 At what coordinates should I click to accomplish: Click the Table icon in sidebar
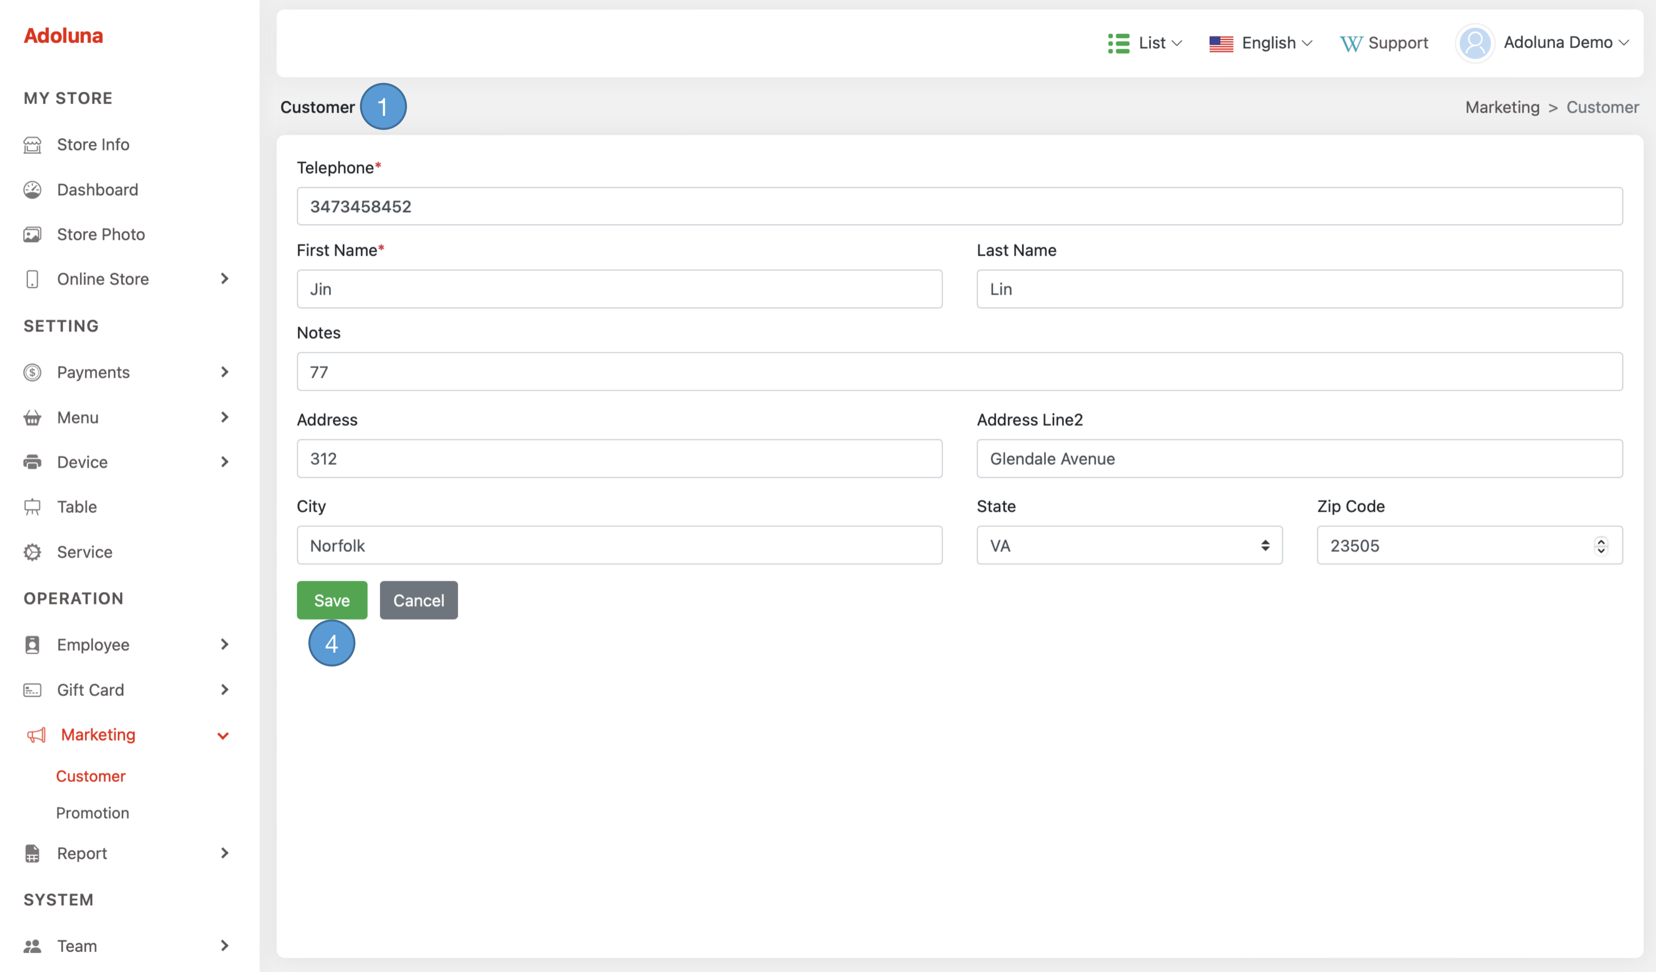32,507
